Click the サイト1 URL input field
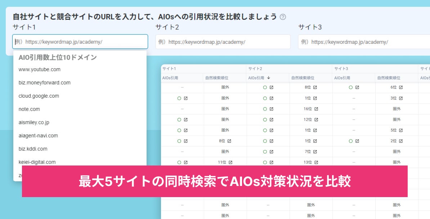The image size is (430, 219). coord(80,42)
